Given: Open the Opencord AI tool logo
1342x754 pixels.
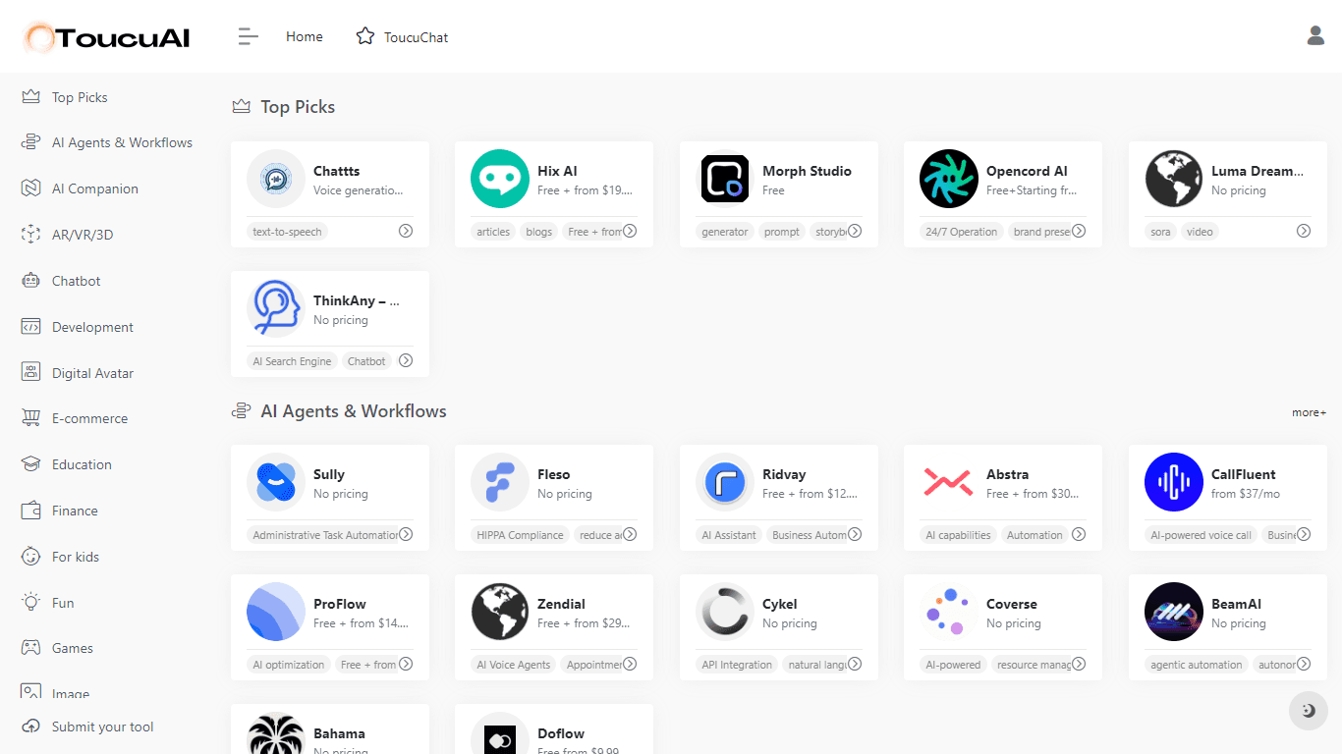Looking at the screenshot, I should coord(949,179).
